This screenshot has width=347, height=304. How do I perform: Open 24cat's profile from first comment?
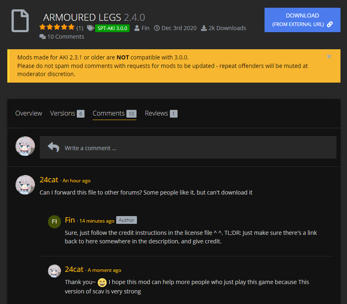point(49,180)
